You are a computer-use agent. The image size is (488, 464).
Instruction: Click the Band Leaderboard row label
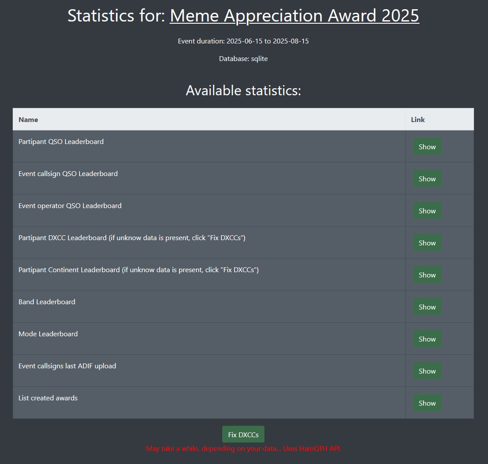point(47,302)
